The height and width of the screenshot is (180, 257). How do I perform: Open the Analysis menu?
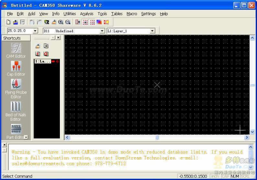point(87,14)
